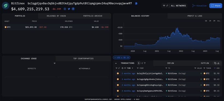The height and width of the screenshot is (101, 224).
Task: Open the exchange usage filter funnel
Action: [x=55, y=63]
